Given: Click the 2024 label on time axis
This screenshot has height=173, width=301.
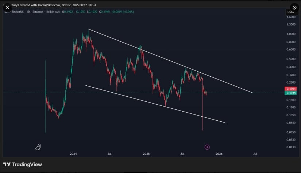Looking at the screenshot, I should click(x=73, y=154).
